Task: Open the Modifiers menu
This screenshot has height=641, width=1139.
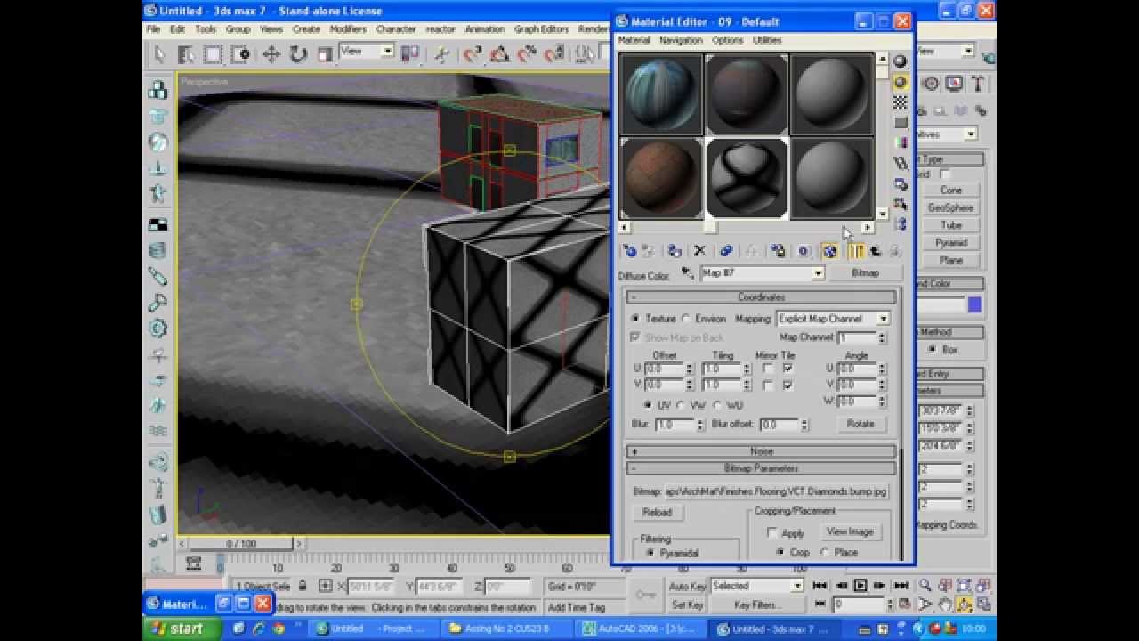Action: (348, 28)
